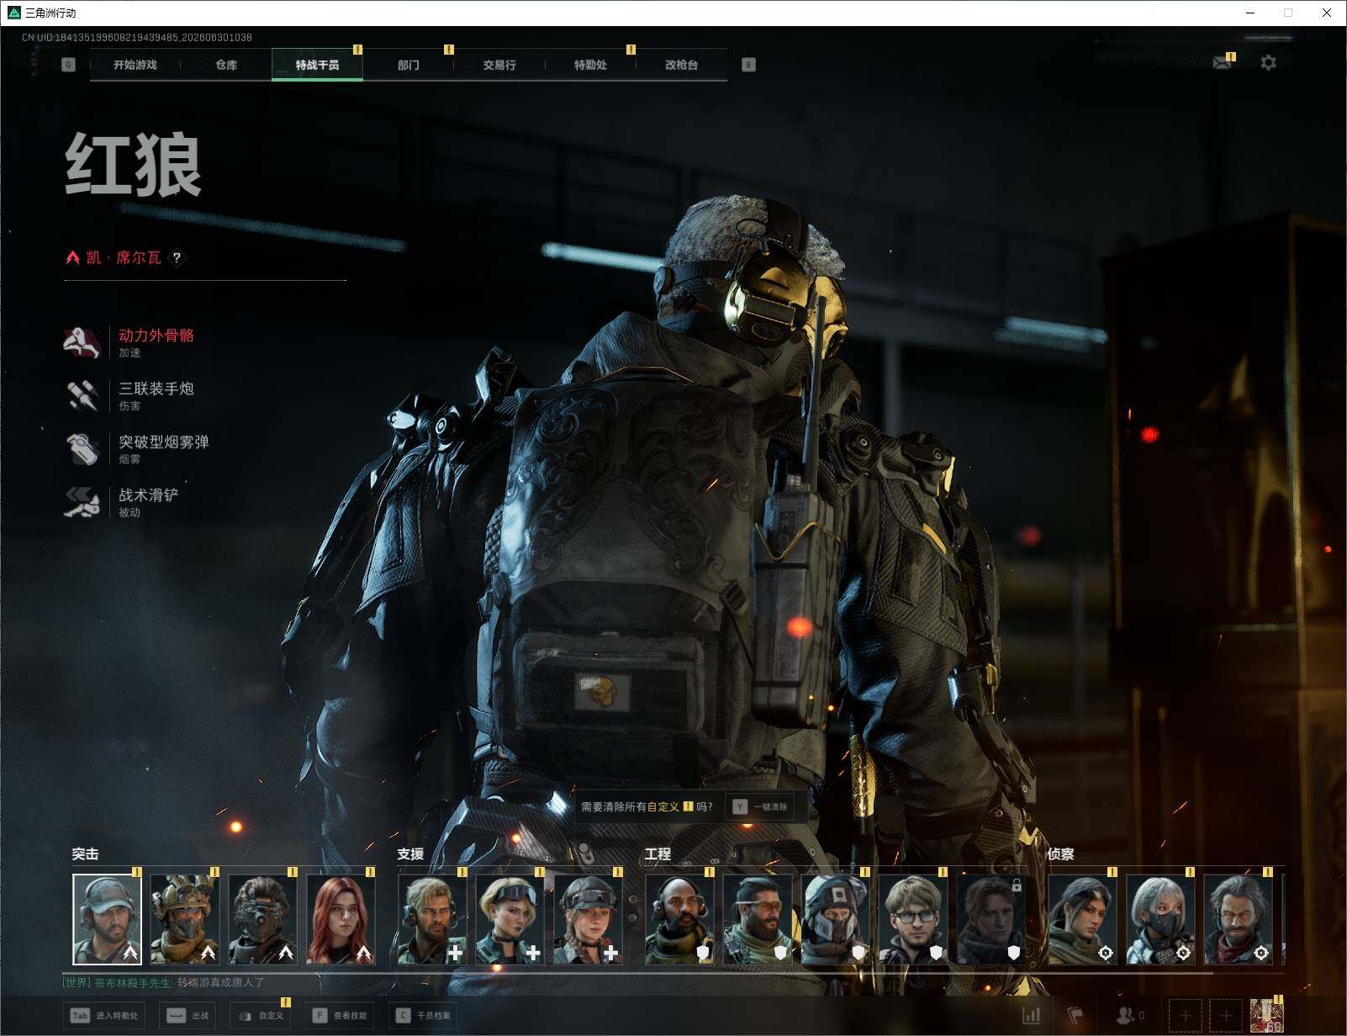The width and height of the screenshot is (1347, 1036).
Task: Click the E next-tab key icon
Action: tap(748, 65)
